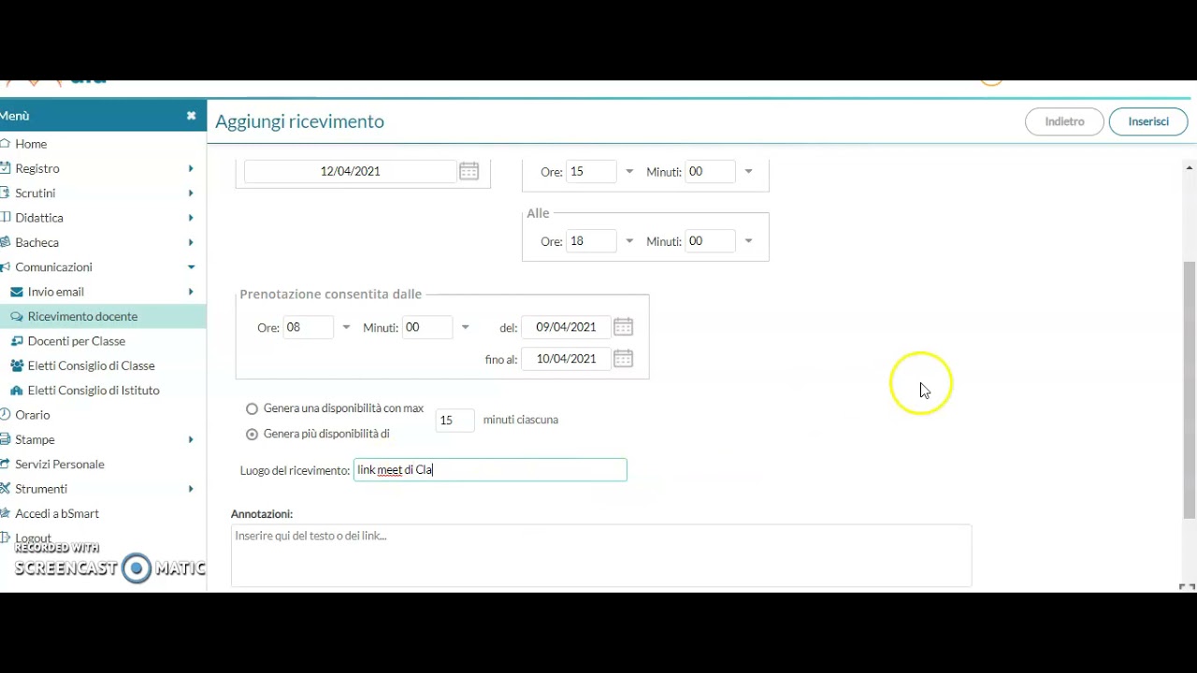Click the Invio email envelope icon
Image resolution: width=1197 pixels, height=673 pixels.
17,292
